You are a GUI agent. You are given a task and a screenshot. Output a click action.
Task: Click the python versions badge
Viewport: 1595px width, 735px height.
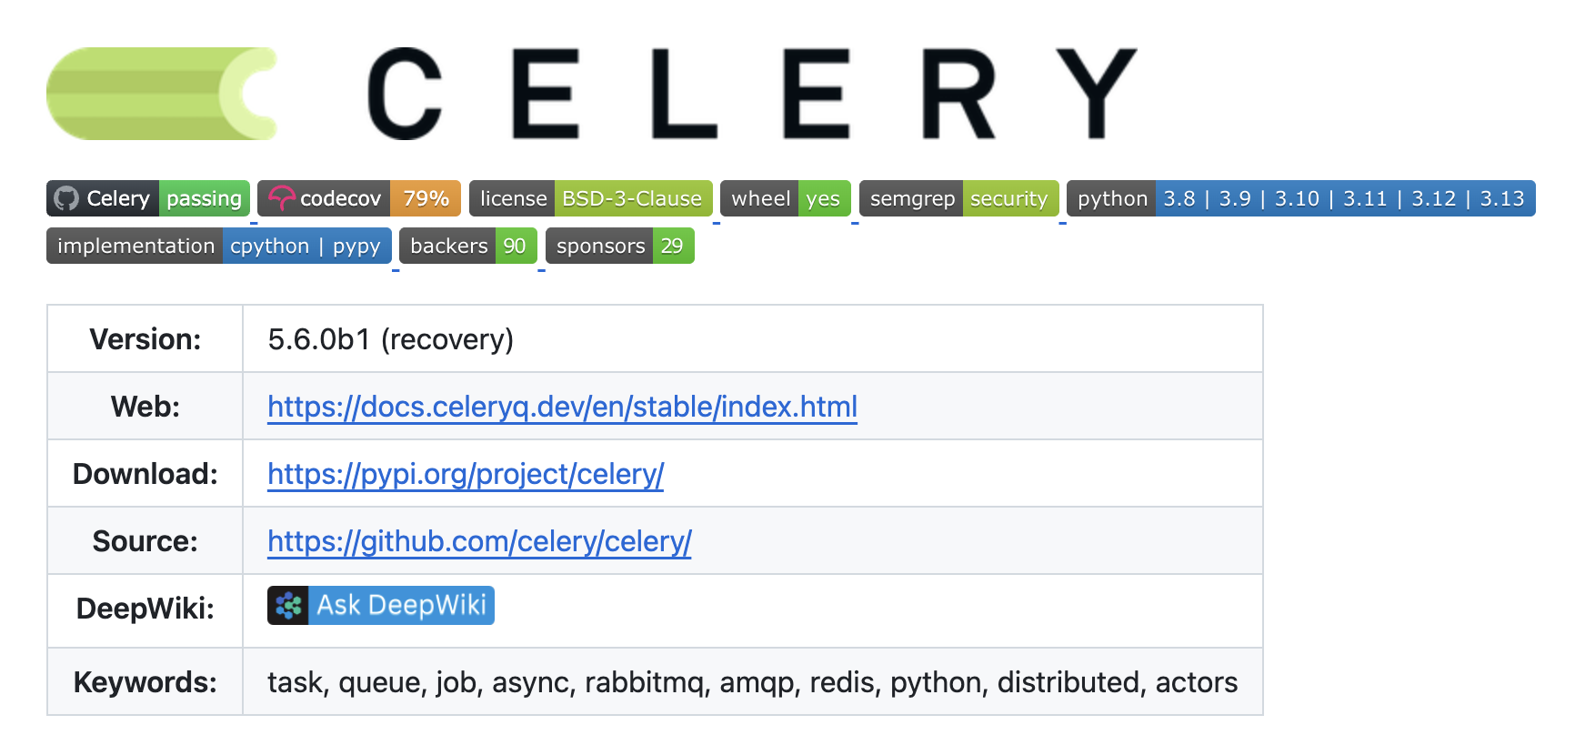click(x=1300, y=198)
